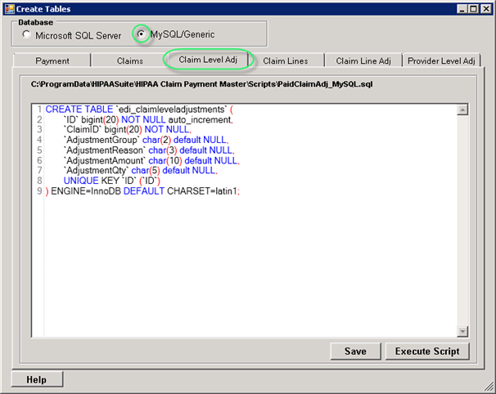Click the script editor's scroll down arrow

pos(462,329)
